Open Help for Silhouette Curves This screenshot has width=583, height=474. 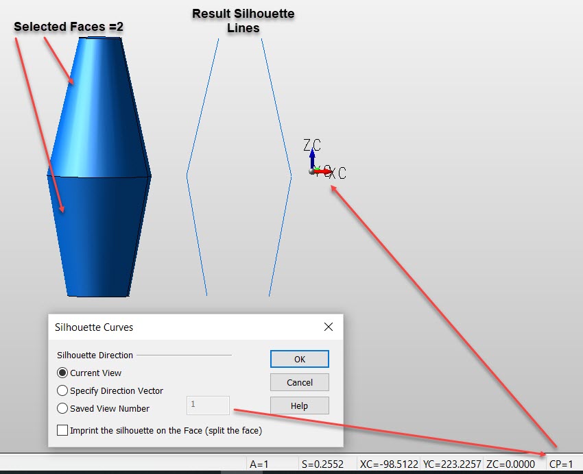[x=299, y=406]
